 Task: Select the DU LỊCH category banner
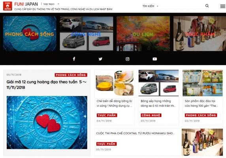pos(143,34)
